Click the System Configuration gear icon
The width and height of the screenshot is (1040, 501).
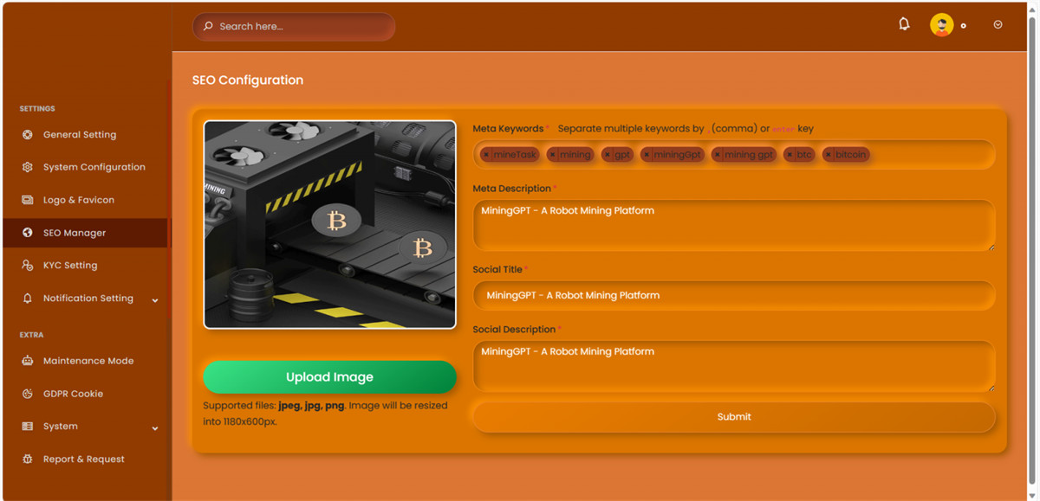click(x=28, y=167)
